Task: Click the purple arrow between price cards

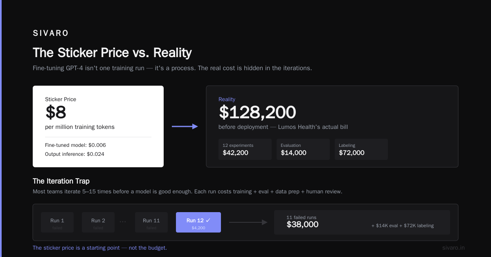Action: click(185, 126)
